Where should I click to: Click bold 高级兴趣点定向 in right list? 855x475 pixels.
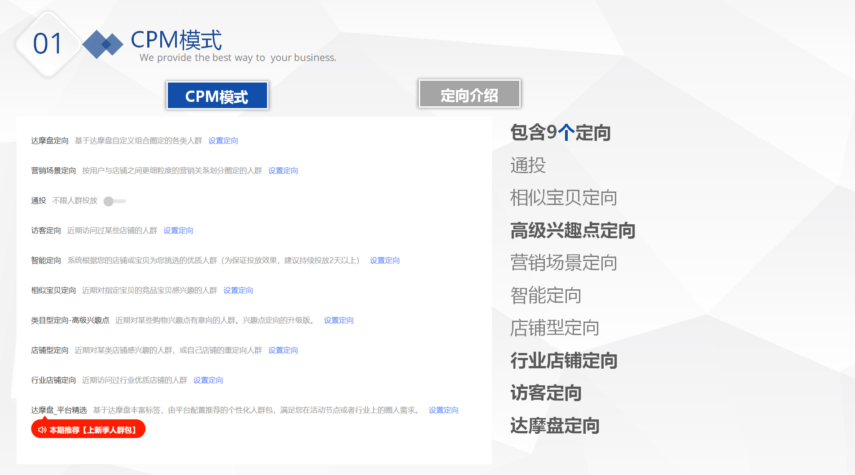[573, 231]
